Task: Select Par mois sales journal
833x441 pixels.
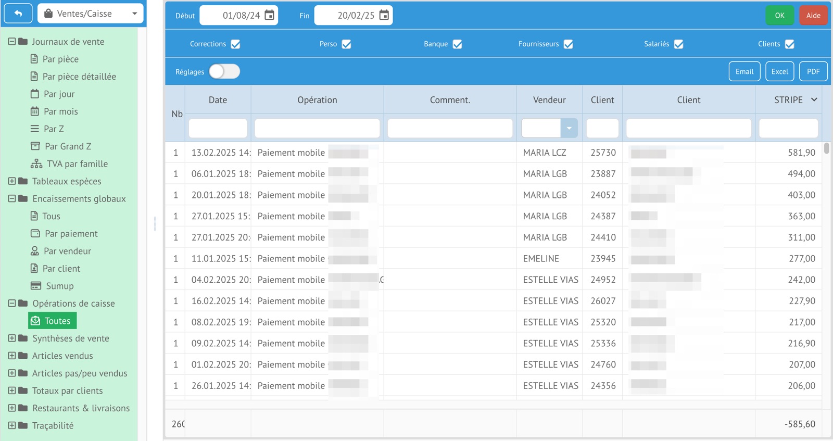Action: tap(60, 111)
